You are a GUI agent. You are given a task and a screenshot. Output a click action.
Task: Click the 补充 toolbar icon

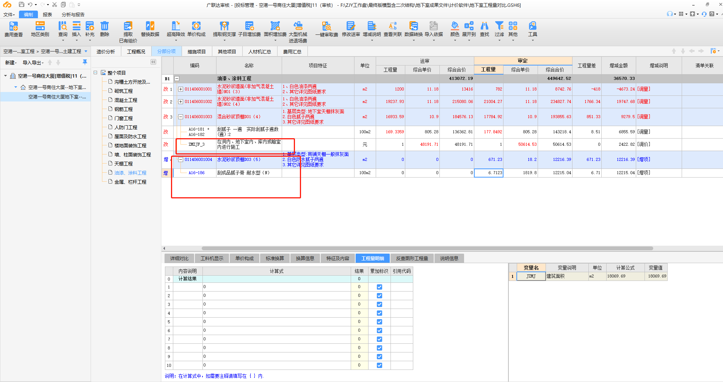click(x=90, y=29)
